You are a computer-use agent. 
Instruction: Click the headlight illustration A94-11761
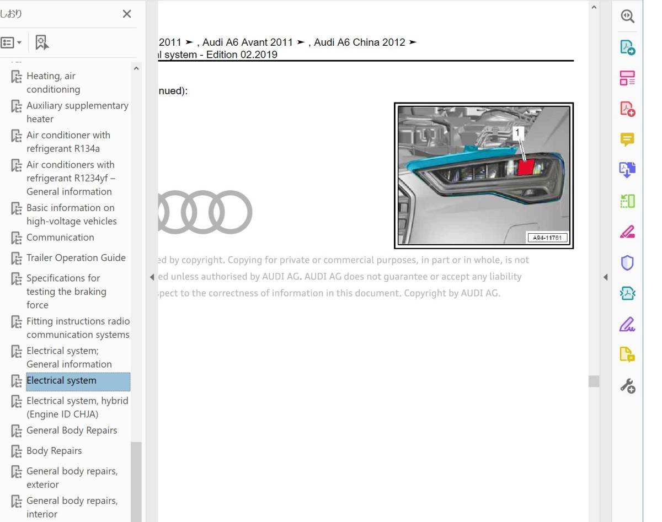tap(484, 175)
